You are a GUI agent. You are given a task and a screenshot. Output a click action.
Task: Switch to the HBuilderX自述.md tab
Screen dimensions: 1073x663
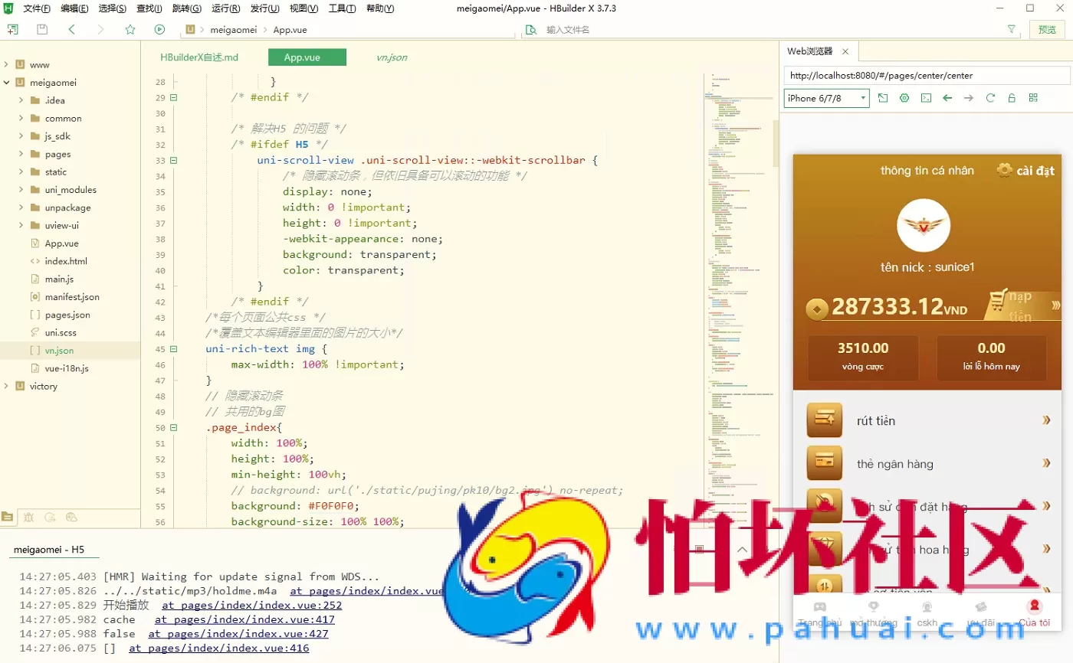point(199,57)
